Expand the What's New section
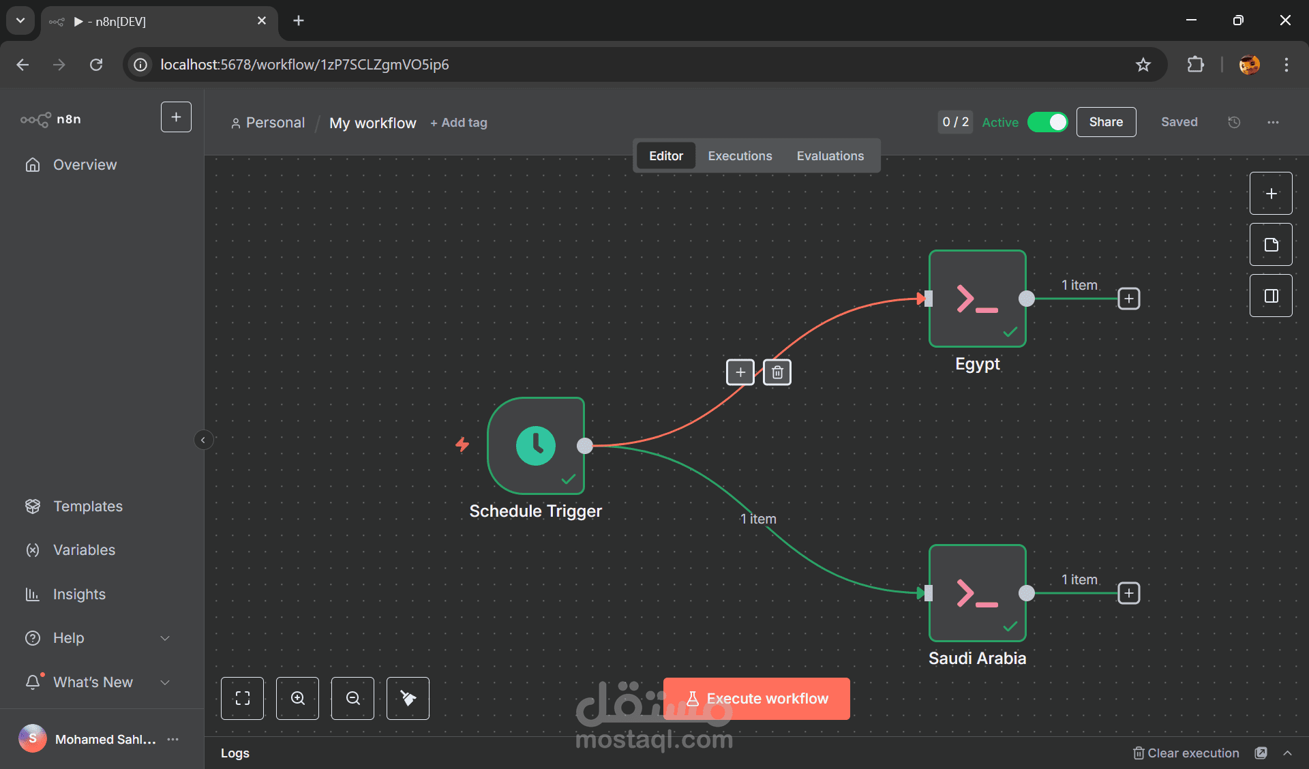The width and height of the screenshot is (1309, 769). (165, 682)
